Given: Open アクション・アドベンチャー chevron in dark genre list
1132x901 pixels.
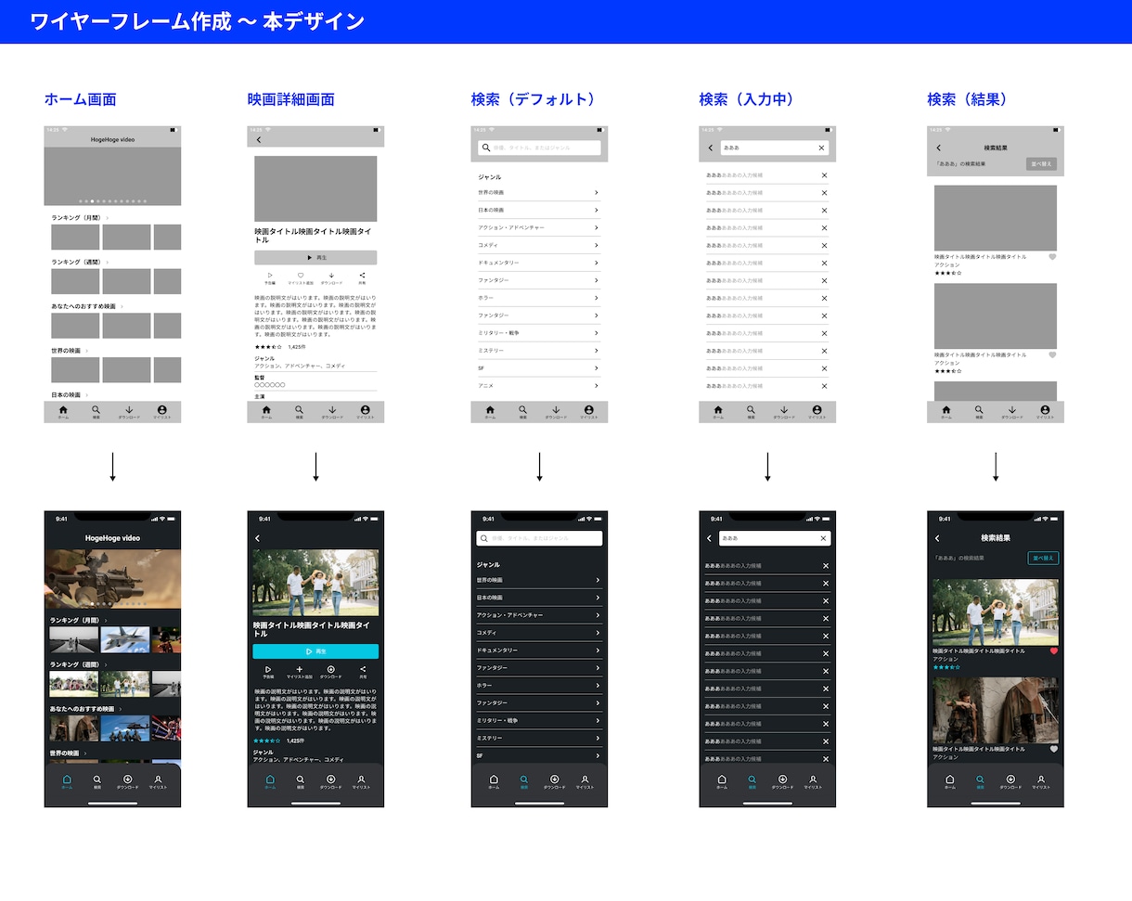Looking at the screenshot, I should (x=598, y=615).
